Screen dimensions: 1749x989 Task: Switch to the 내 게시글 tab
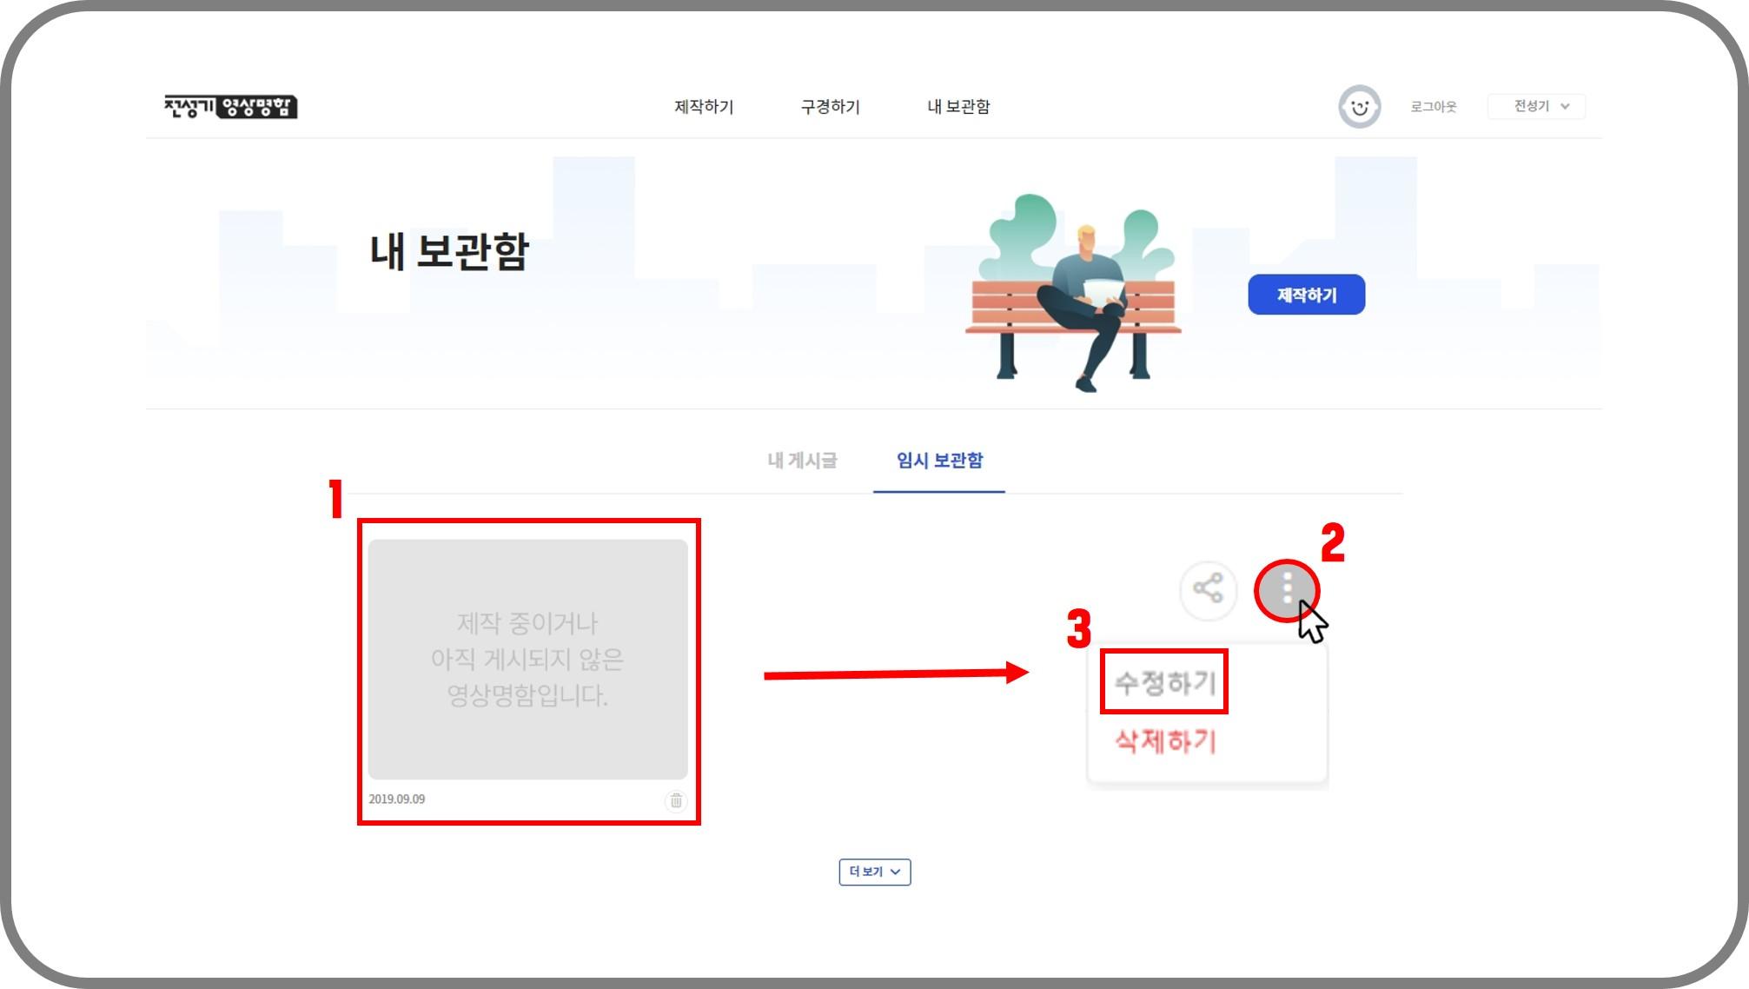pos(802,461)
